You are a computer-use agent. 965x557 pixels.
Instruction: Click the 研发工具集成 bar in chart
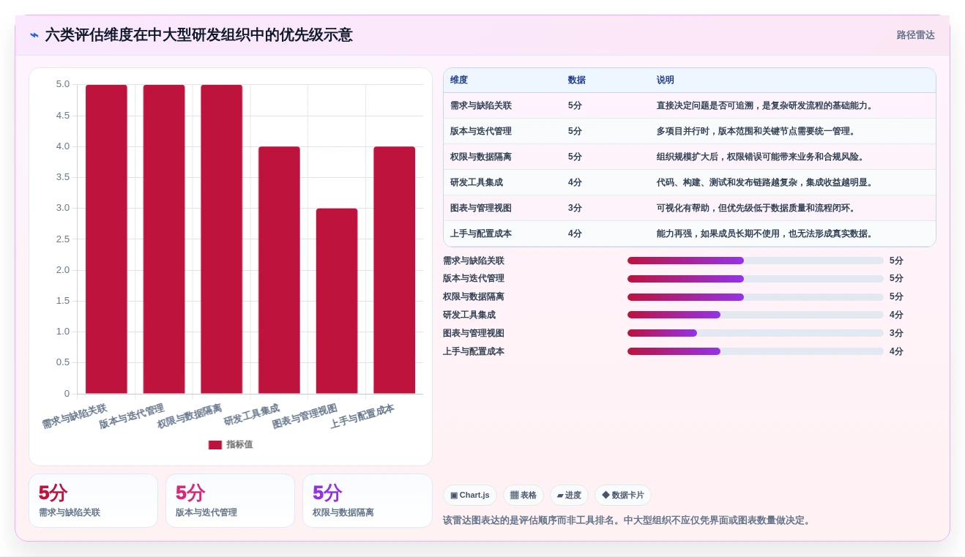279,270
